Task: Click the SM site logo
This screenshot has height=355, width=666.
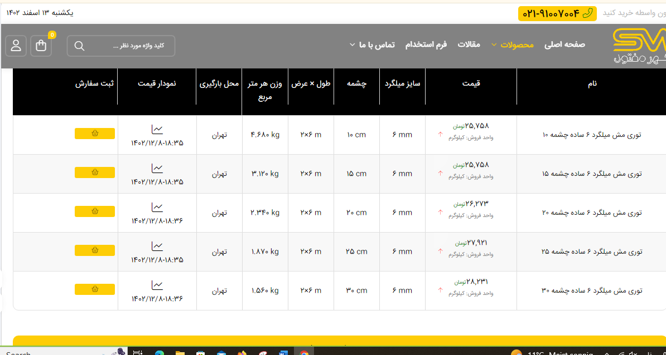Action: tap(638, 45)
